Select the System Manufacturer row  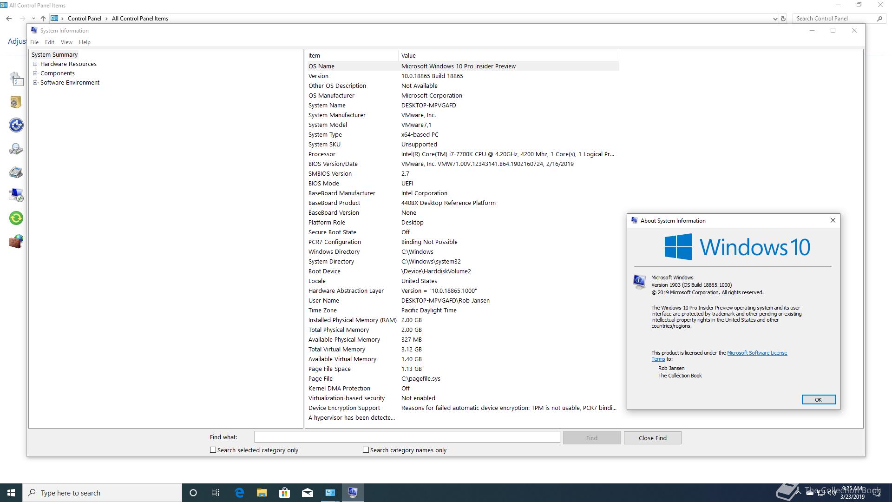coord(463,115)
